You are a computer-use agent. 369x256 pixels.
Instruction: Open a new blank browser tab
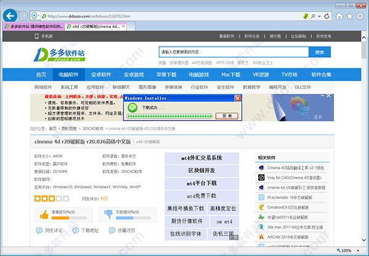(x=131, y=26)
